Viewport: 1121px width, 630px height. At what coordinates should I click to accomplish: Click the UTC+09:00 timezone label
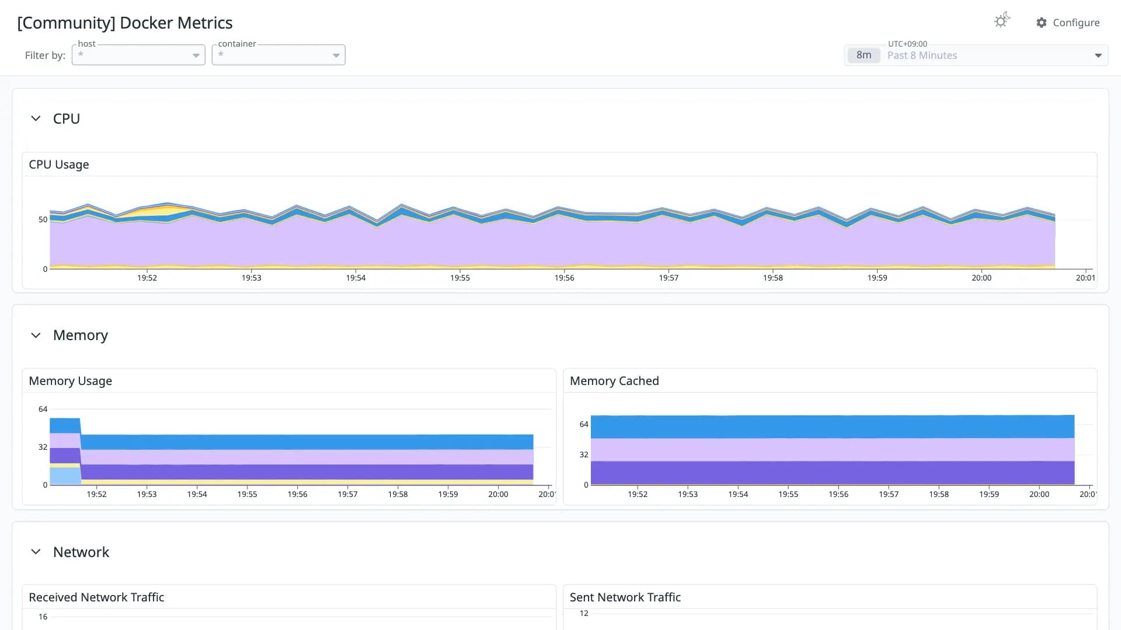click(x=907, y=44)
